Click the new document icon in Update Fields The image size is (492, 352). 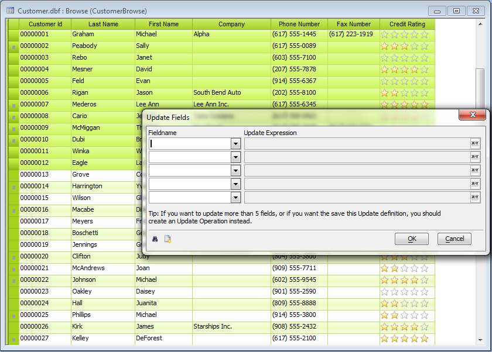click(168, 239)
